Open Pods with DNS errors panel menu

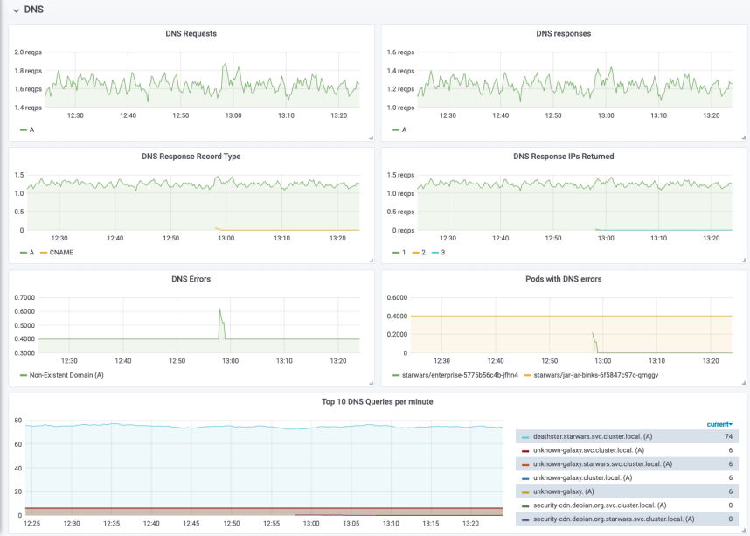coord(563,279)
